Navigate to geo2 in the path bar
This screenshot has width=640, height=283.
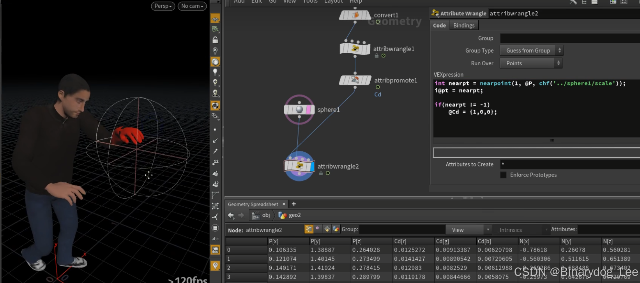pyautogui.click(x=290, y=215)
